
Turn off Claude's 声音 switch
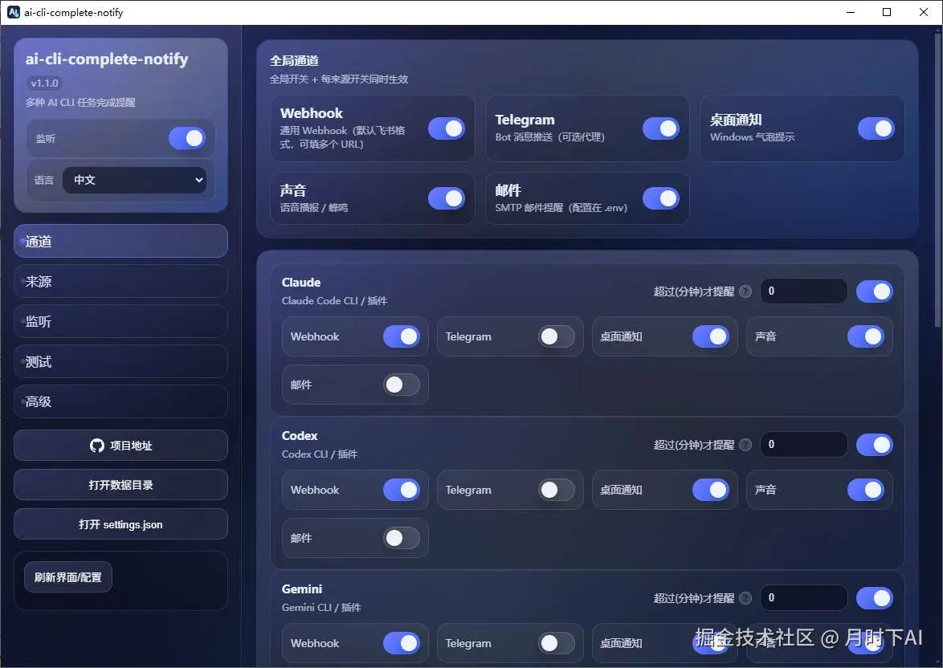865,336
